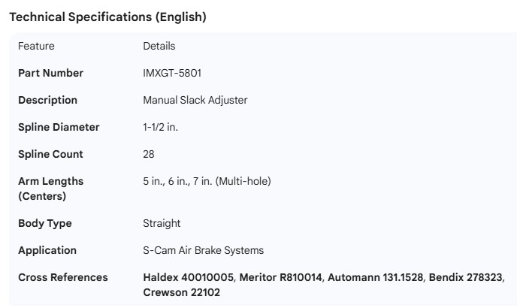Screen dimensions: 517x308
Task: Click the IMXGT-5801 part number value
Action: coord(172,73)
